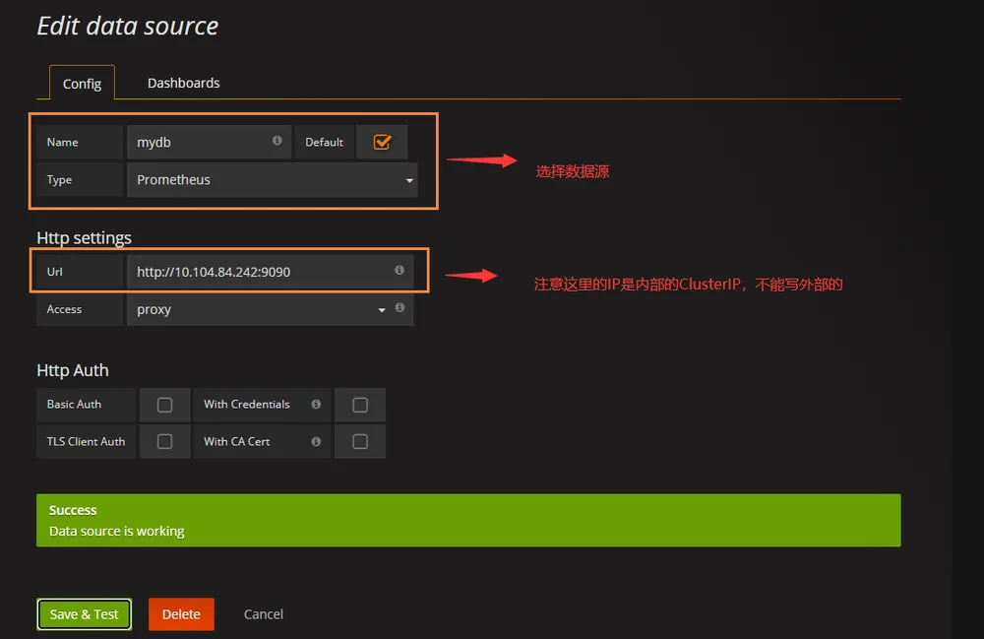
Task: Click into the Name field containing mydb
Action: coord(209,143)
